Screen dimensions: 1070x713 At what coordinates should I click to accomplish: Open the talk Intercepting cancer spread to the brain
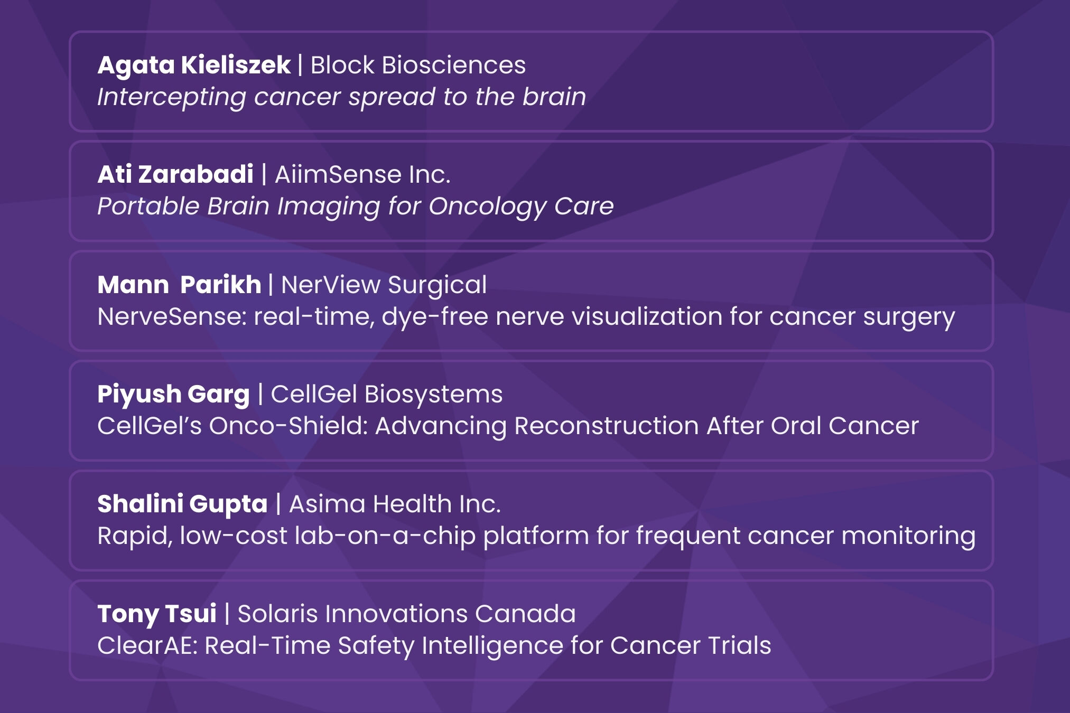341,97
